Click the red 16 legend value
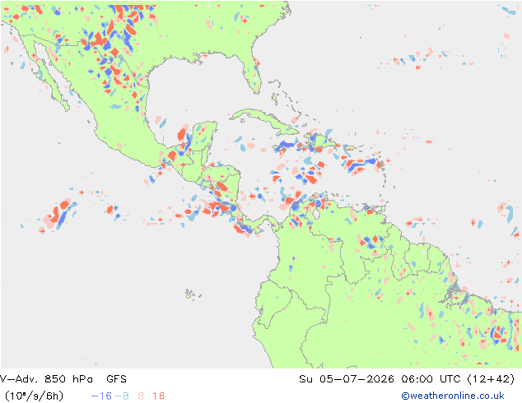The width and height of the screenshot is (522, 403). point(158,396)
